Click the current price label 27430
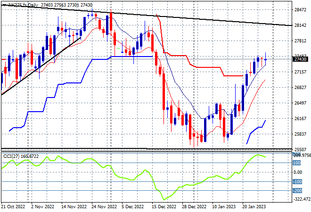 300,59
